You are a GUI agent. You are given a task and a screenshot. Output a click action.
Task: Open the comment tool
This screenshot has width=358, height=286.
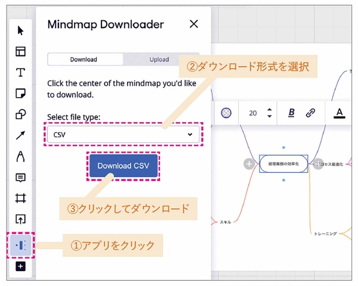(x=21, y=178)
